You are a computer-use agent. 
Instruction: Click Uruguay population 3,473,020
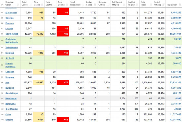(176, 77)
